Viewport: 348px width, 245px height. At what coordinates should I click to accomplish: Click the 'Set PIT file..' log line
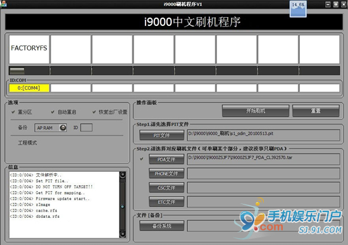click(39, 181)
